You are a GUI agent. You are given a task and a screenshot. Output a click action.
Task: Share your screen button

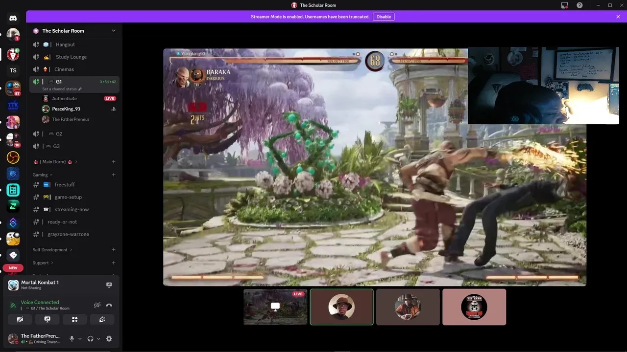click(x=48, y=319)
